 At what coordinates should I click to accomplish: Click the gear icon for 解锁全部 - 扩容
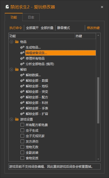point(22,114)
